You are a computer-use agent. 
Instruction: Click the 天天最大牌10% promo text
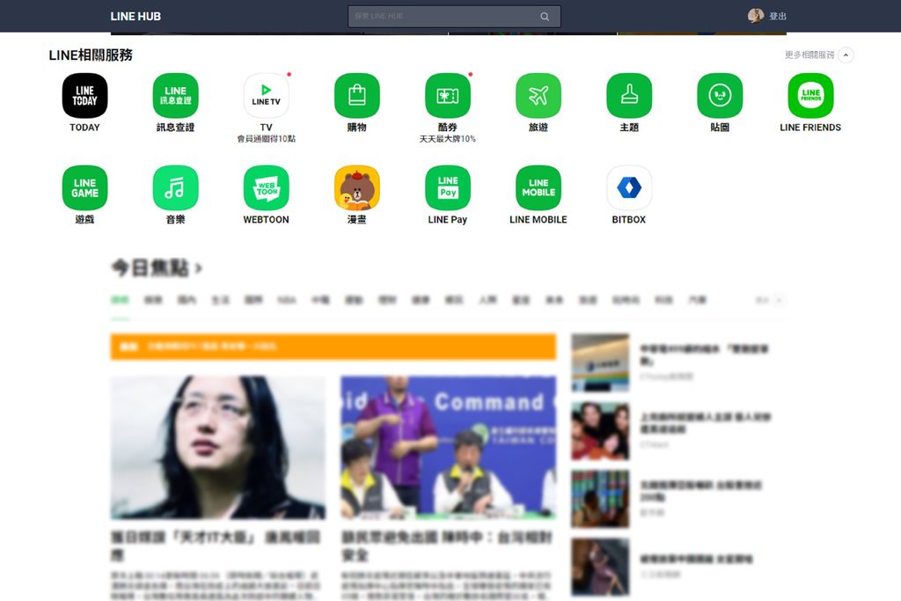tap(448, 139)
